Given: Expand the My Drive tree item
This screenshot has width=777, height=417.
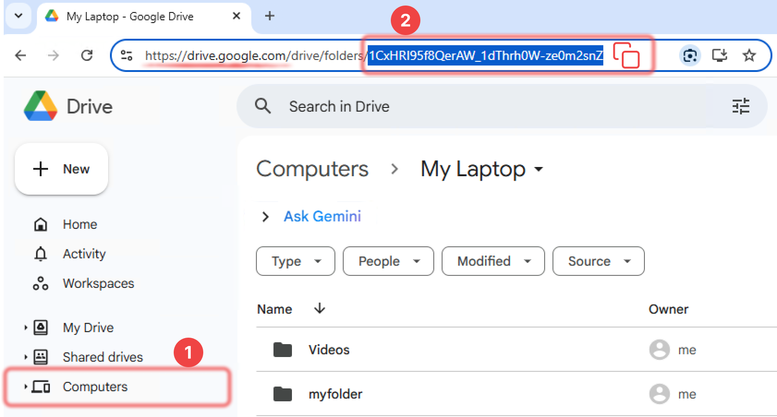Looking at the screenshot, I should 25,328.
